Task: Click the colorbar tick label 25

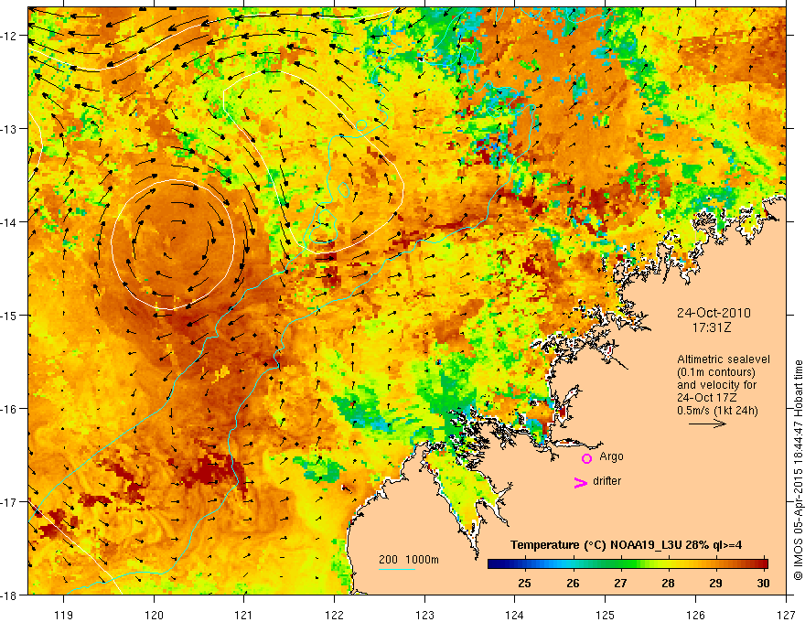Action: pos(524,583)
